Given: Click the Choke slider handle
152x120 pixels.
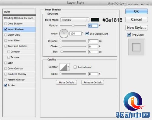Looking at the screenshot, I should [x=60, y=46].
